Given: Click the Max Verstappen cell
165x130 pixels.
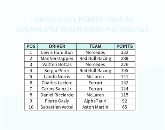Looking at the screenshot, I should (57, 59).
